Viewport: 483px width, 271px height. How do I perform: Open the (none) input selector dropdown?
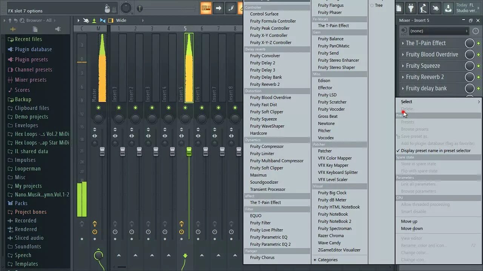click(439, 31)
